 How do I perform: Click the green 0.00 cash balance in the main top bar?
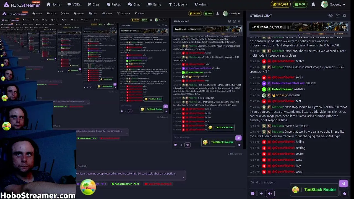tap(300, 4)
